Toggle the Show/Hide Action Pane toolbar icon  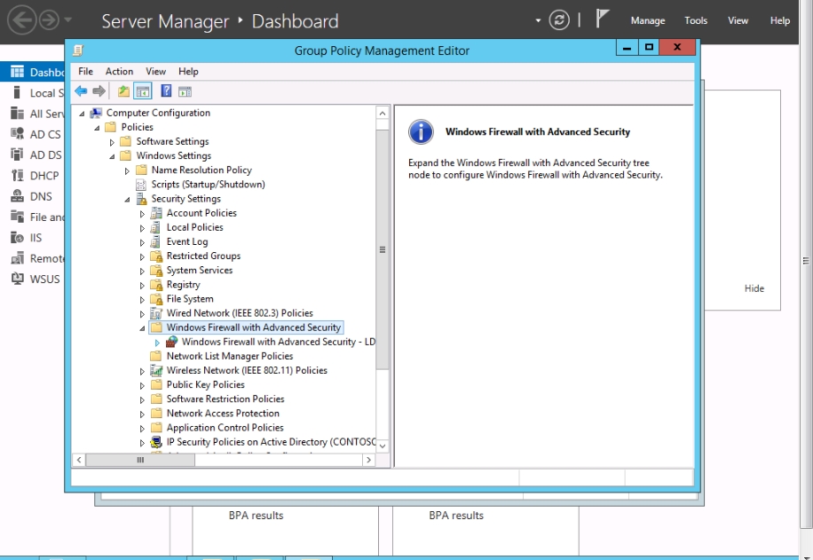tap(185, 91)
